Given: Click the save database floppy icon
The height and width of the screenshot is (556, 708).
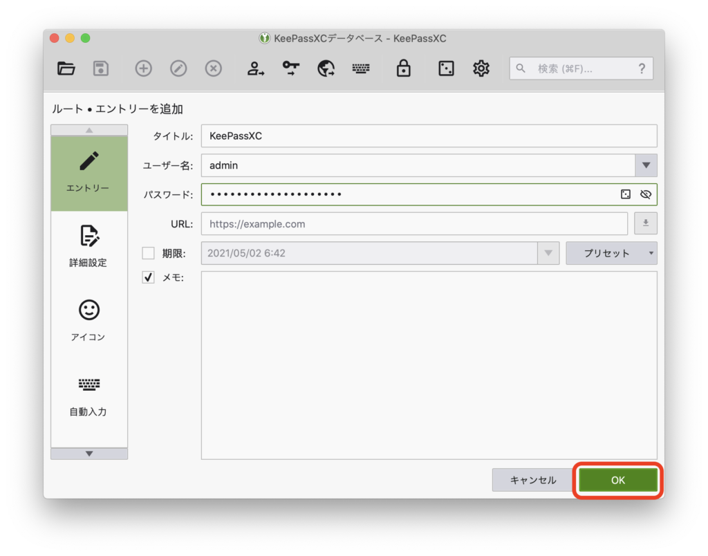Looking at the screenshot, I should click(101, 68).
